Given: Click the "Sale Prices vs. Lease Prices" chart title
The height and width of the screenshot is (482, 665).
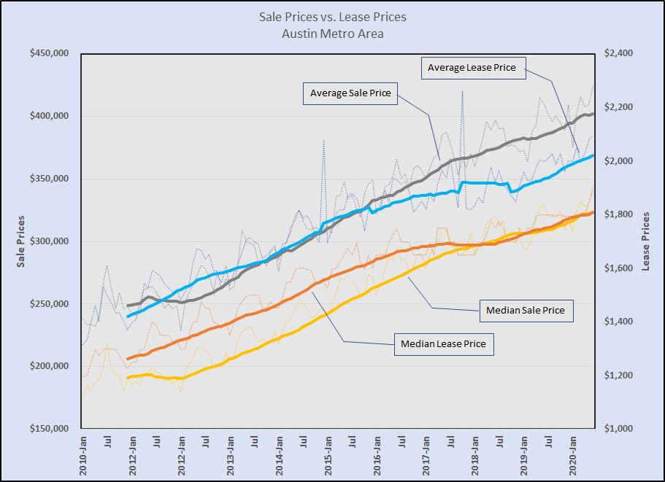Looking at the screenshot, I should (x=332, y=16).
